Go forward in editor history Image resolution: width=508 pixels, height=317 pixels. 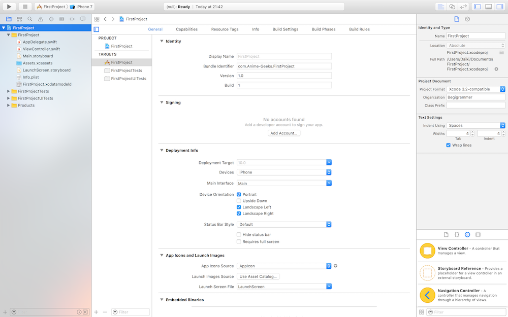click(x=113, y=19)
